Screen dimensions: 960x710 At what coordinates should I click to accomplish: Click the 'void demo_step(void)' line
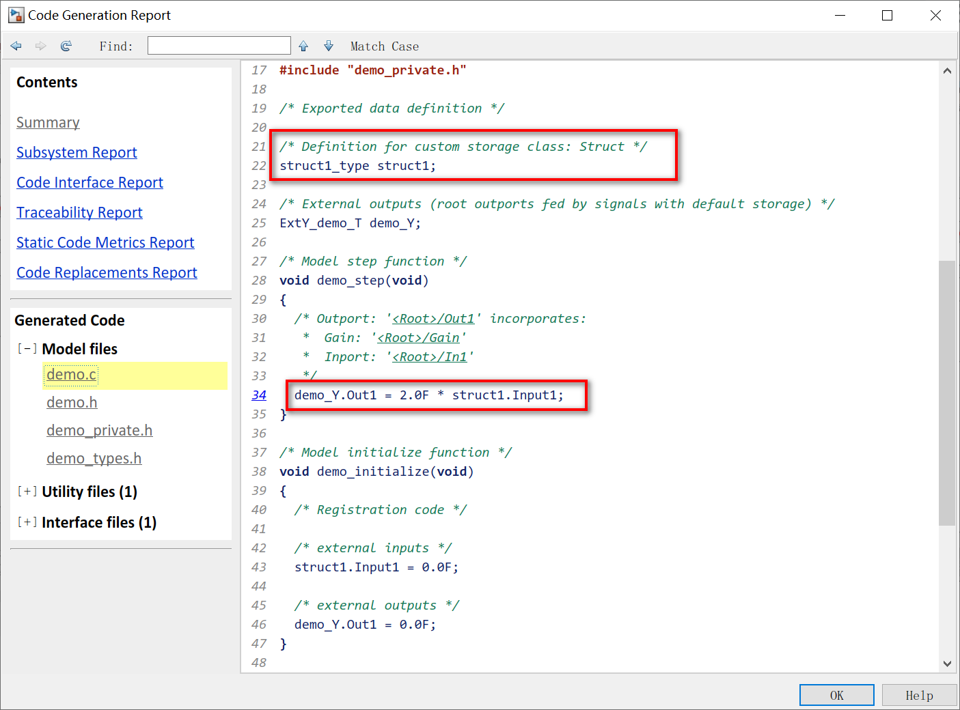[354, 281]
